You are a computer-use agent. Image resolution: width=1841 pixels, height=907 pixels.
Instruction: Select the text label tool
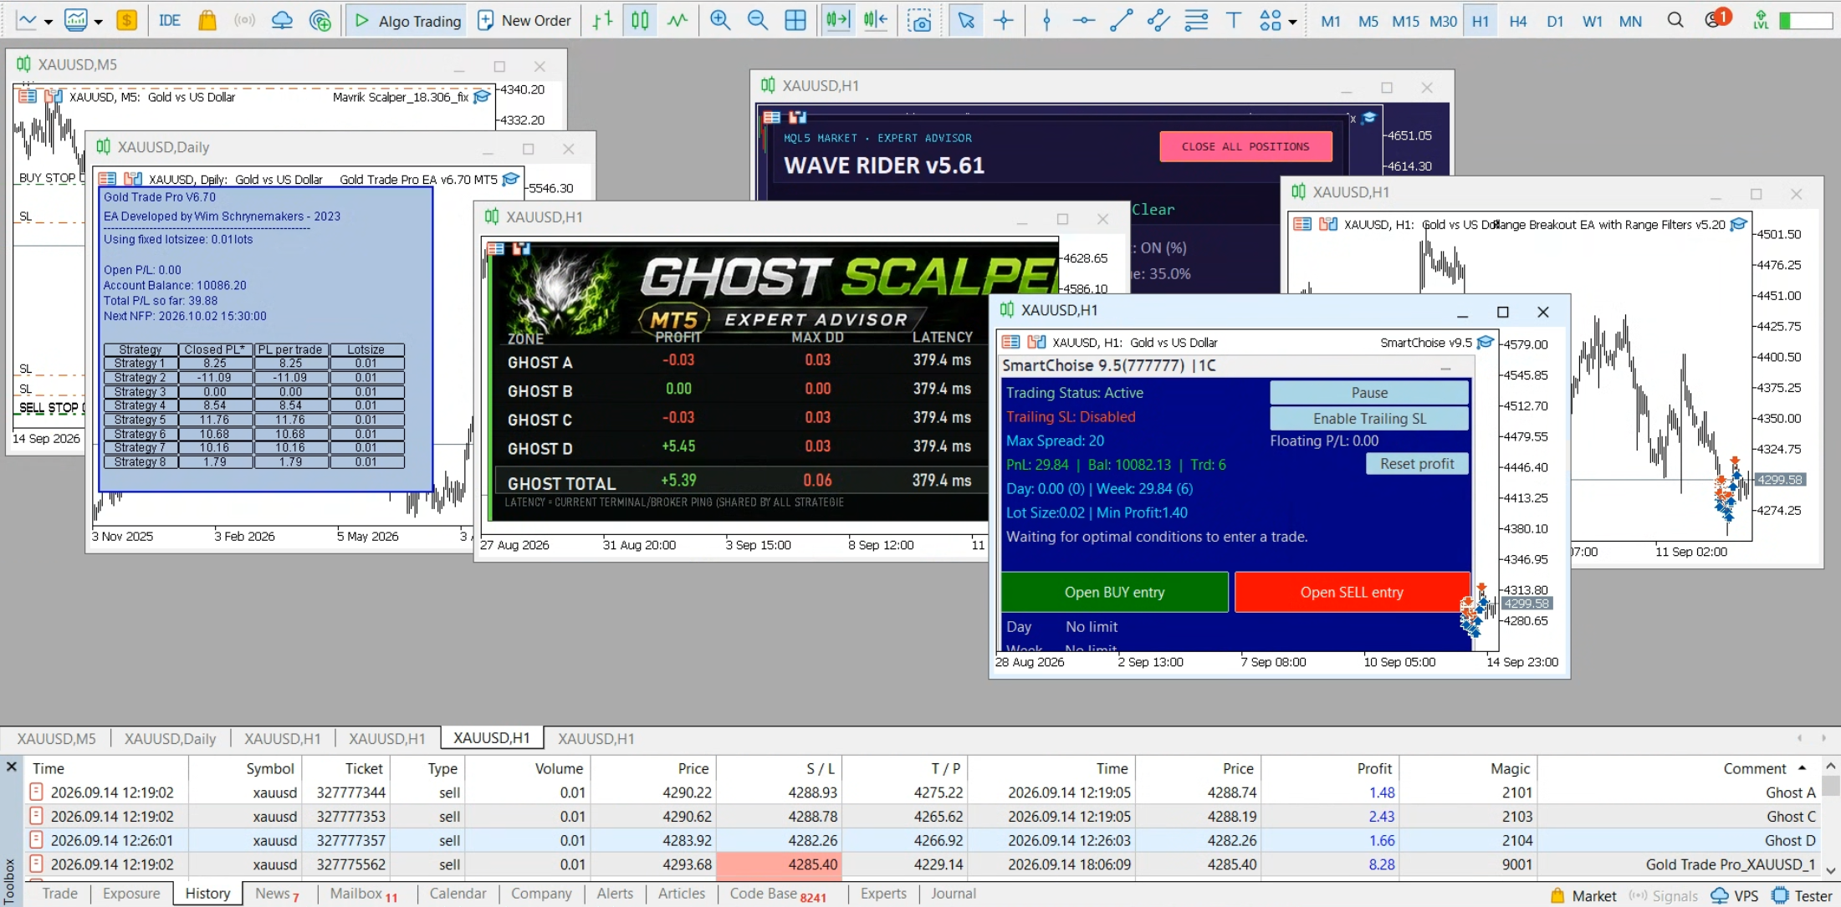click(x=1233, y=20)
